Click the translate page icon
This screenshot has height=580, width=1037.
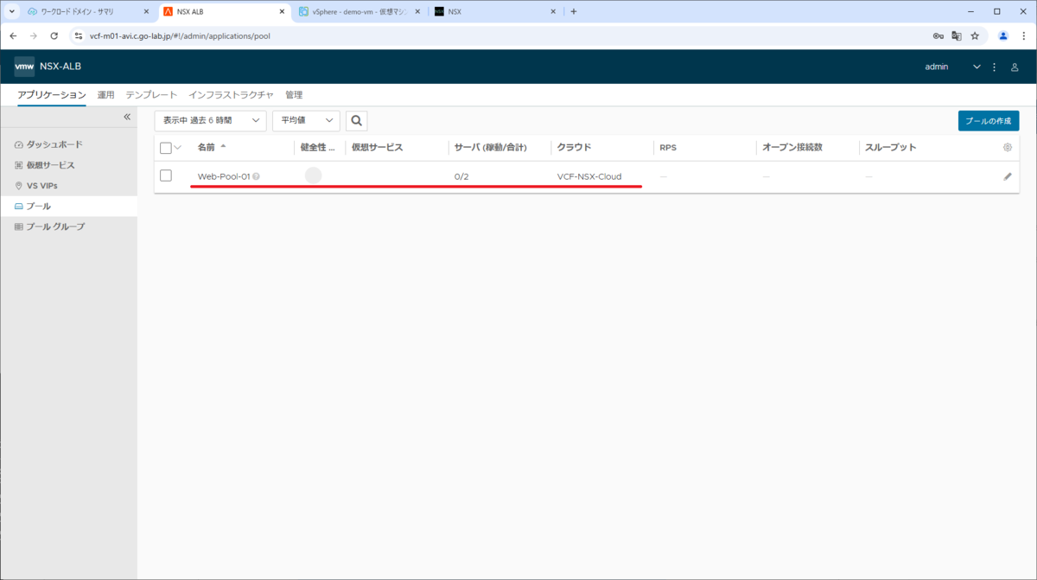pos(957,36)
